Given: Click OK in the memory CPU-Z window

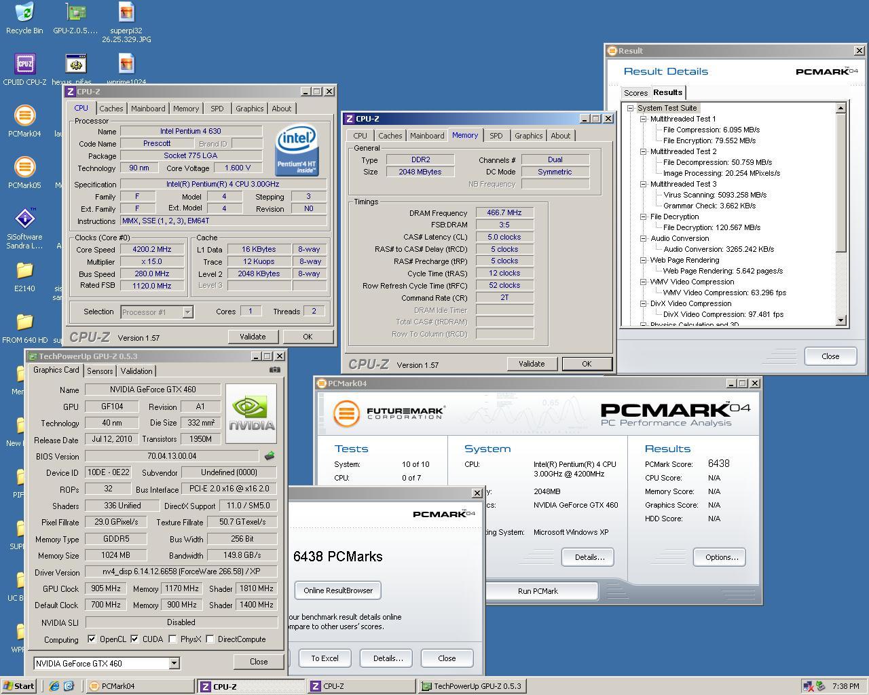Looking at the screenshot, I should (x=587, y=364).
